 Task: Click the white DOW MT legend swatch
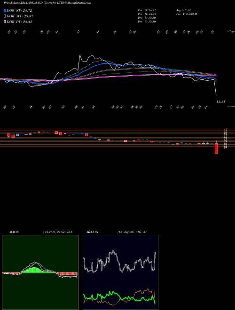point(5,16)
